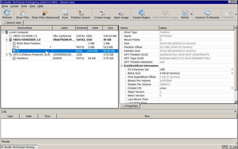Collapse the Local Computer tree node
This screenshot has height=149, width=238.
point(3,32)
